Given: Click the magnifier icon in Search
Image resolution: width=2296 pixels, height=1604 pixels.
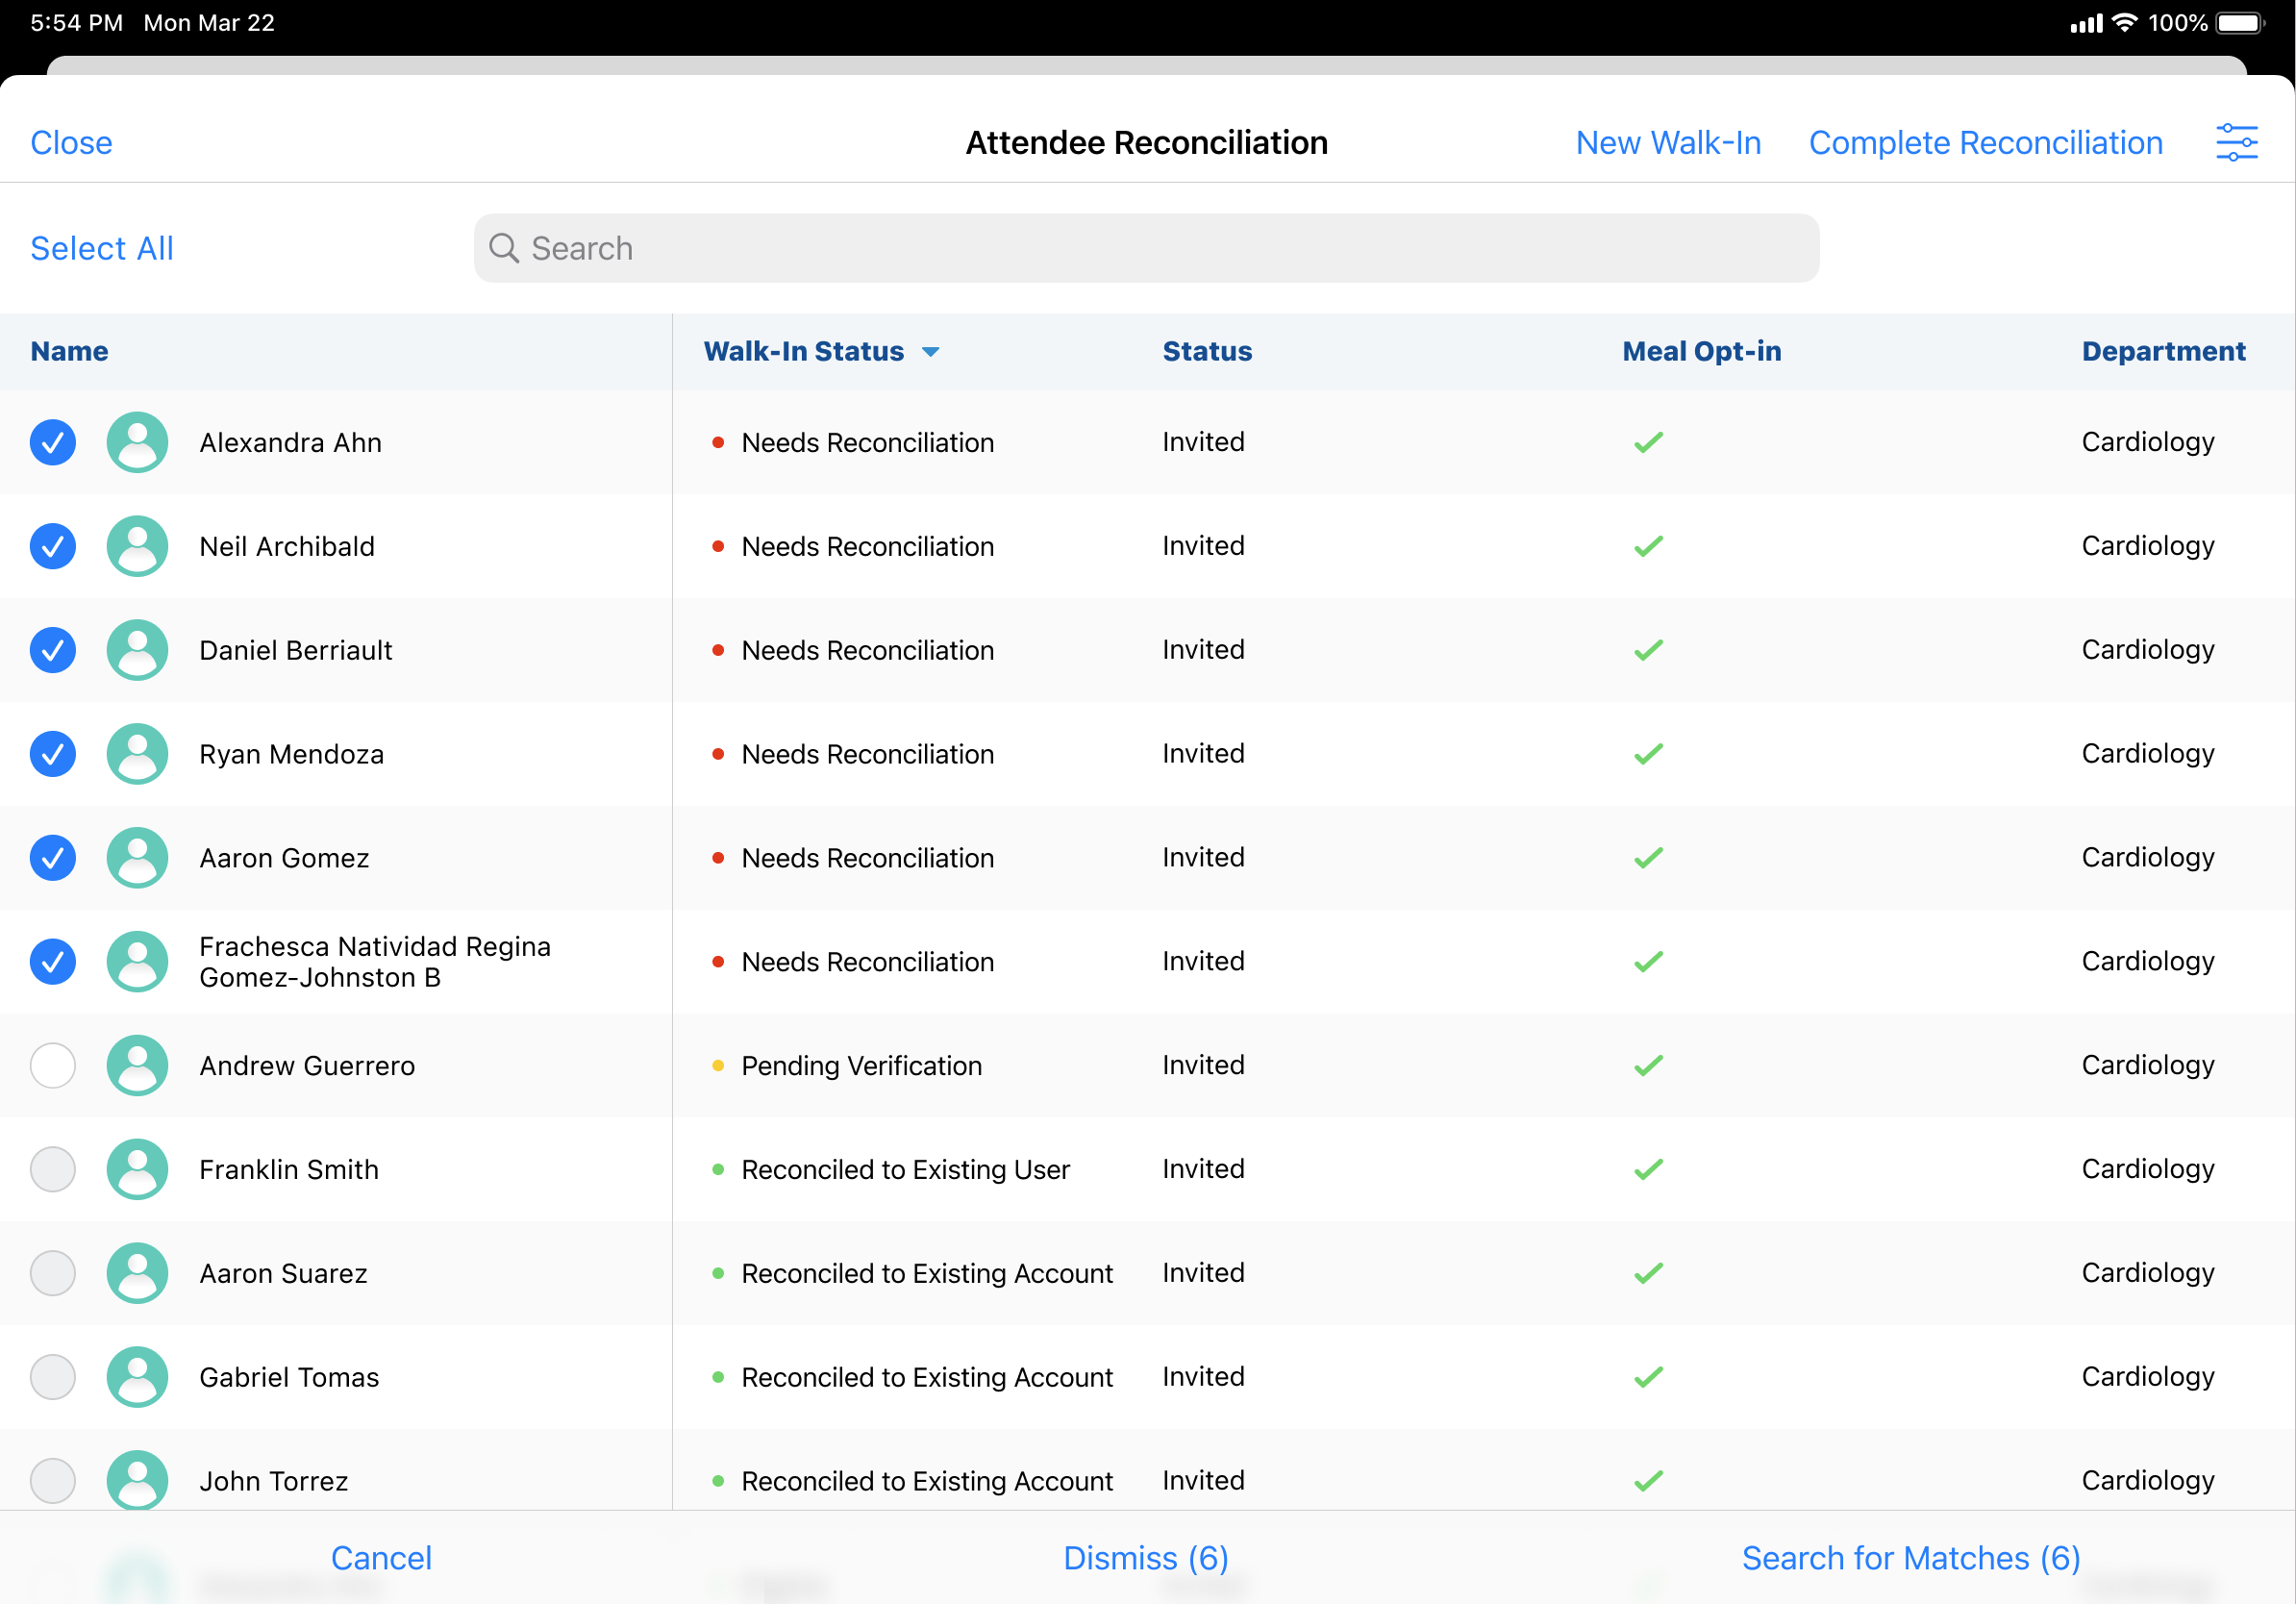Looking at the screenshot, I should pos(504,248).
